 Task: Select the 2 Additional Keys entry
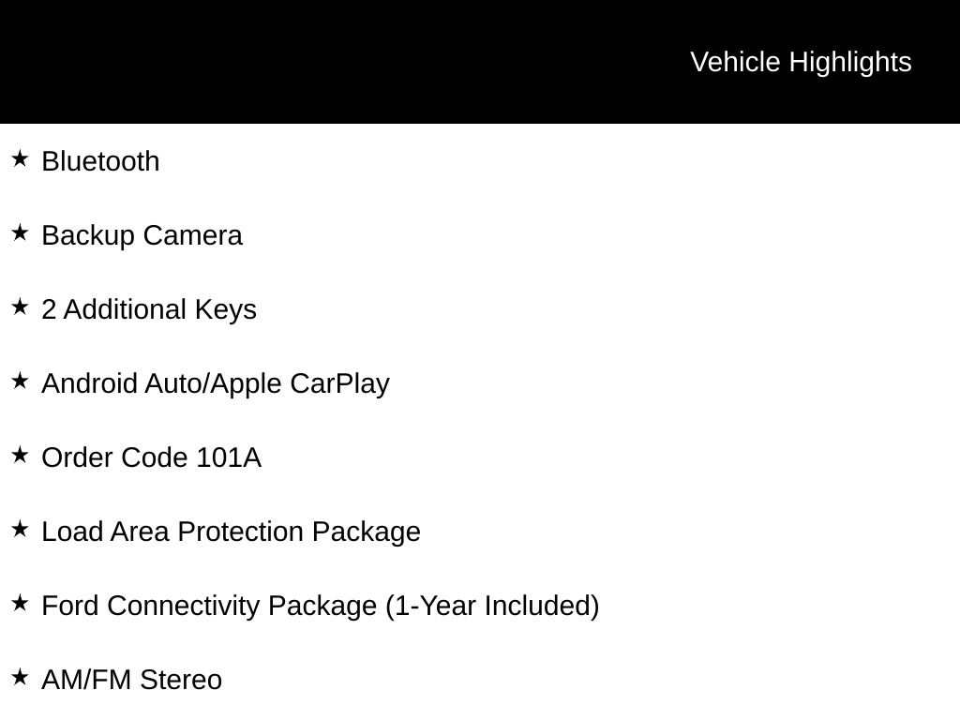(x=149, y=310)
